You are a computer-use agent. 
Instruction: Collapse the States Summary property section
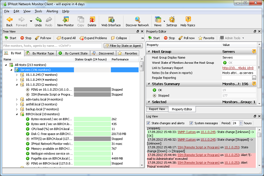[x=149, y=84]
